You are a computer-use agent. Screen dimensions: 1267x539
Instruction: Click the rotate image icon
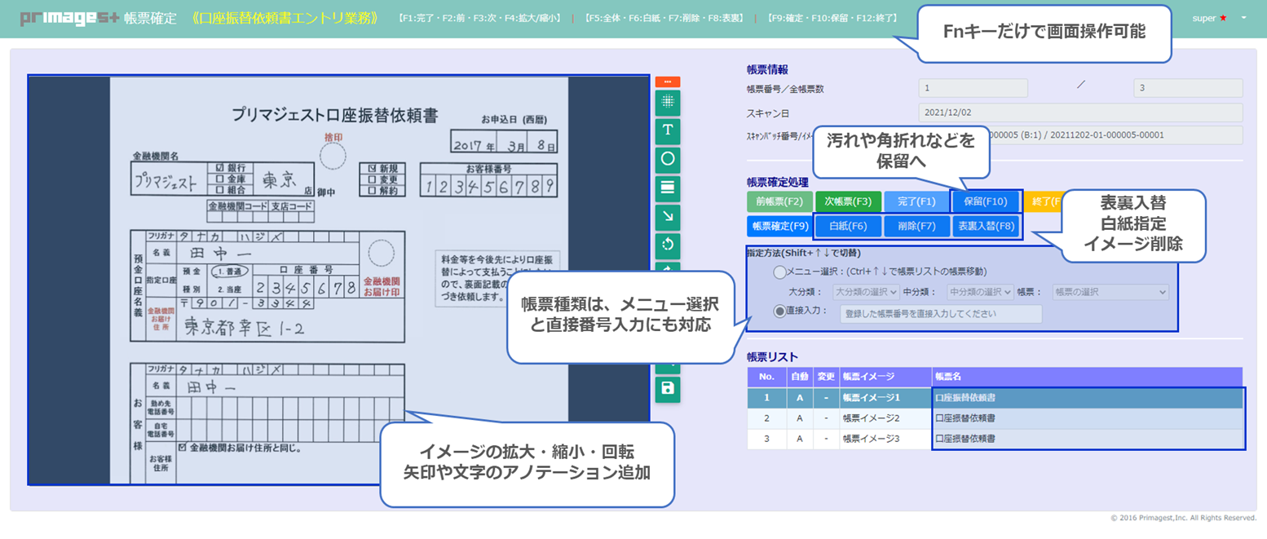tap(668, 244)
